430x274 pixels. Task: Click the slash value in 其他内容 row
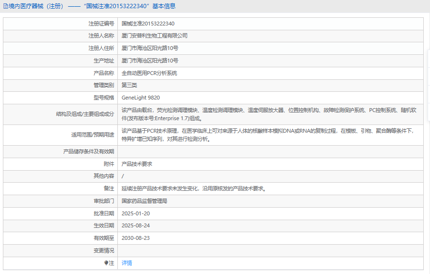pos(123,176)
